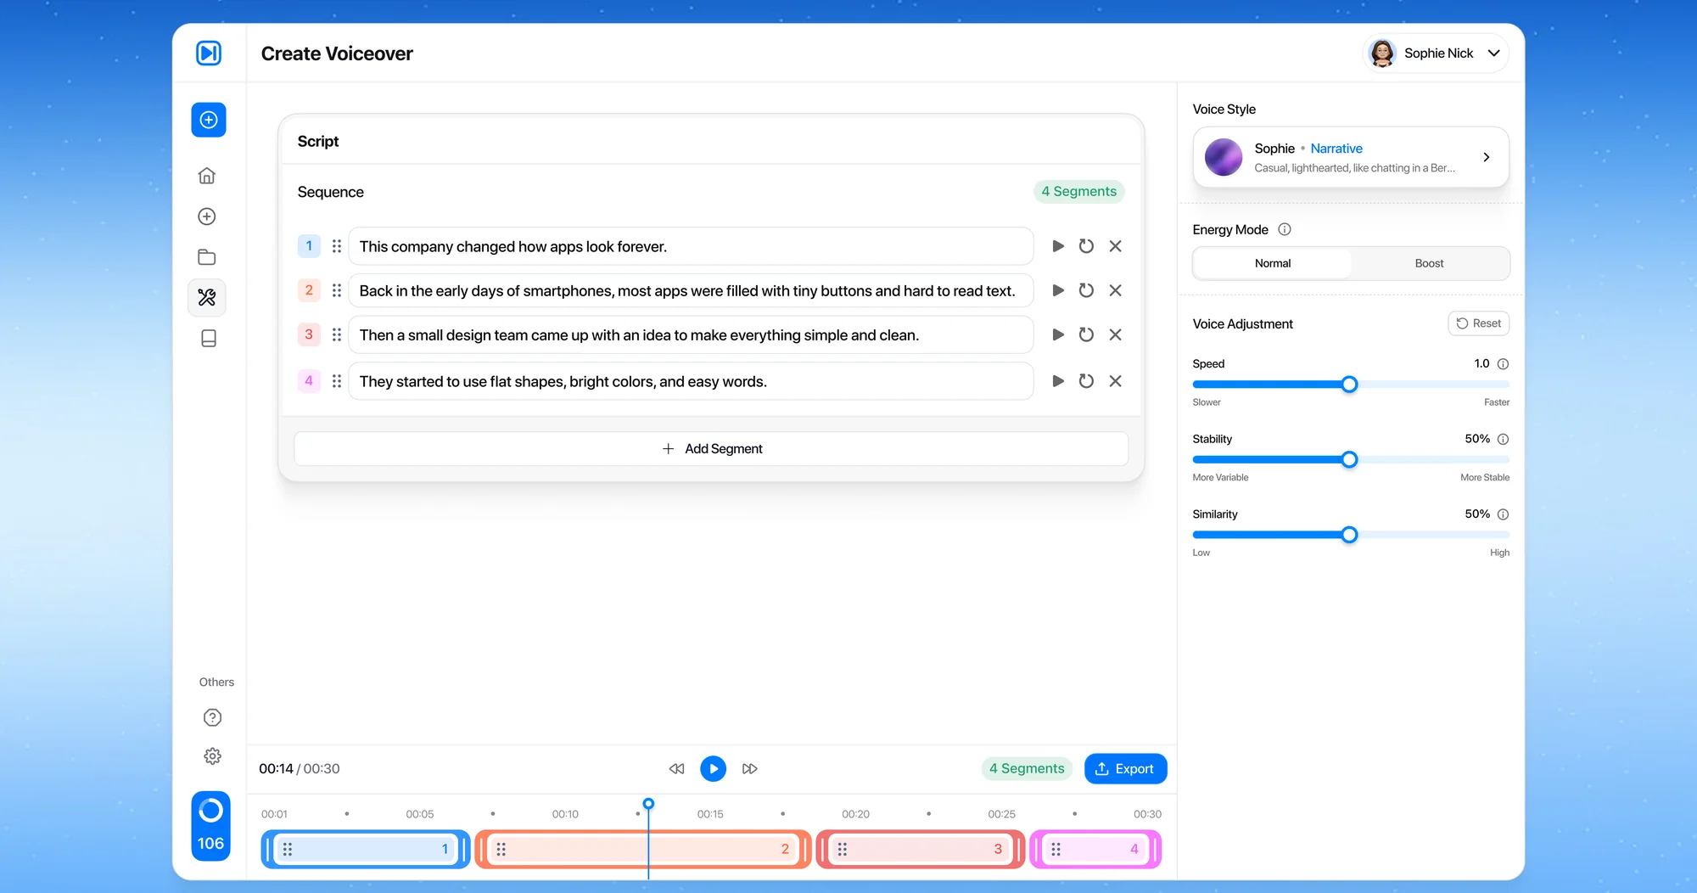
Task: Select timeline clip 4 in pink
Action: click(x=1095, y=849)
